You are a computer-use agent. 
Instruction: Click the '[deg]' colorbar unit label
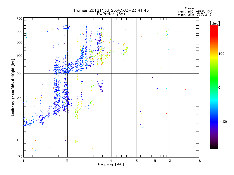[215, 23]
